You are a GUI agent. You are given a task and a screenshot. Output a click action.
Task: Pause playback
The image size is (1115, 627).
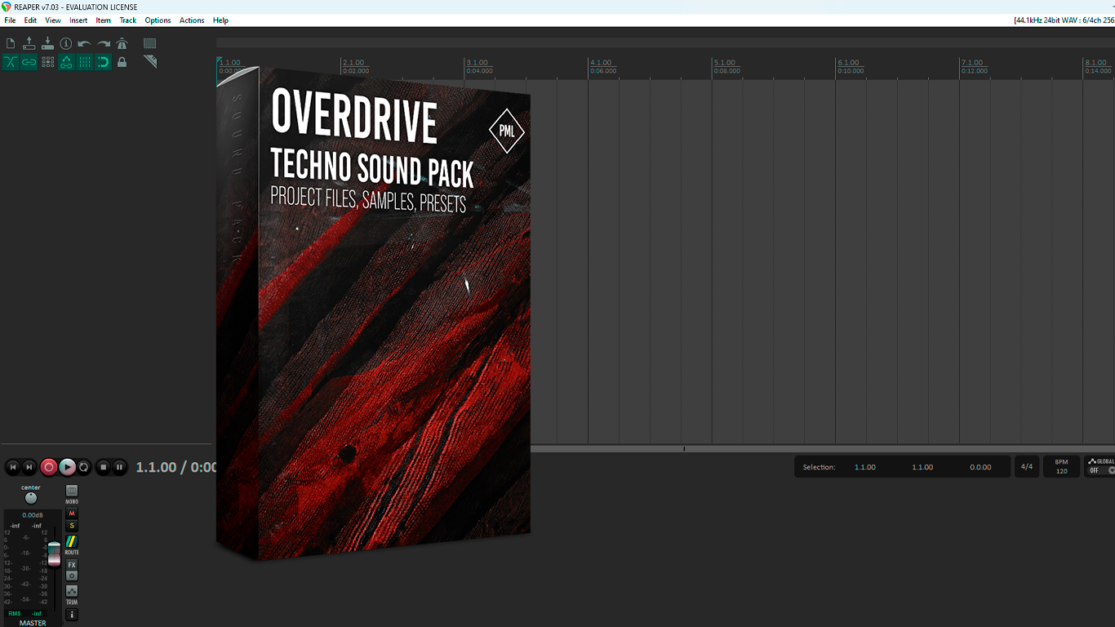pos(119,467)
